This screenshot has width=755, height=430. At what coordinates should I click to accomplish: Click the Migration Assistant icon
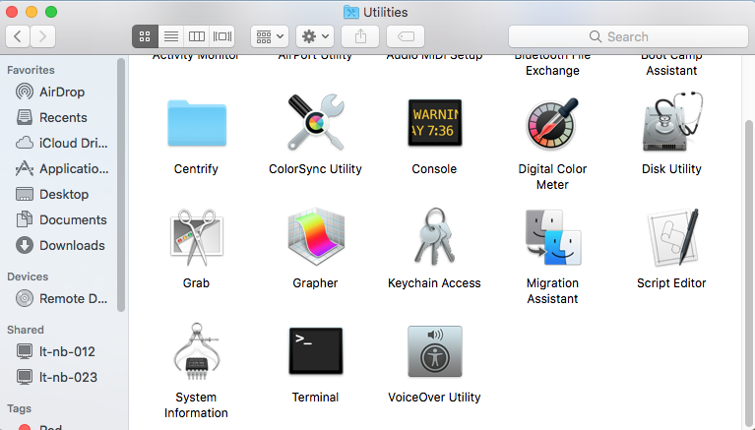click(x=553, y=237)
